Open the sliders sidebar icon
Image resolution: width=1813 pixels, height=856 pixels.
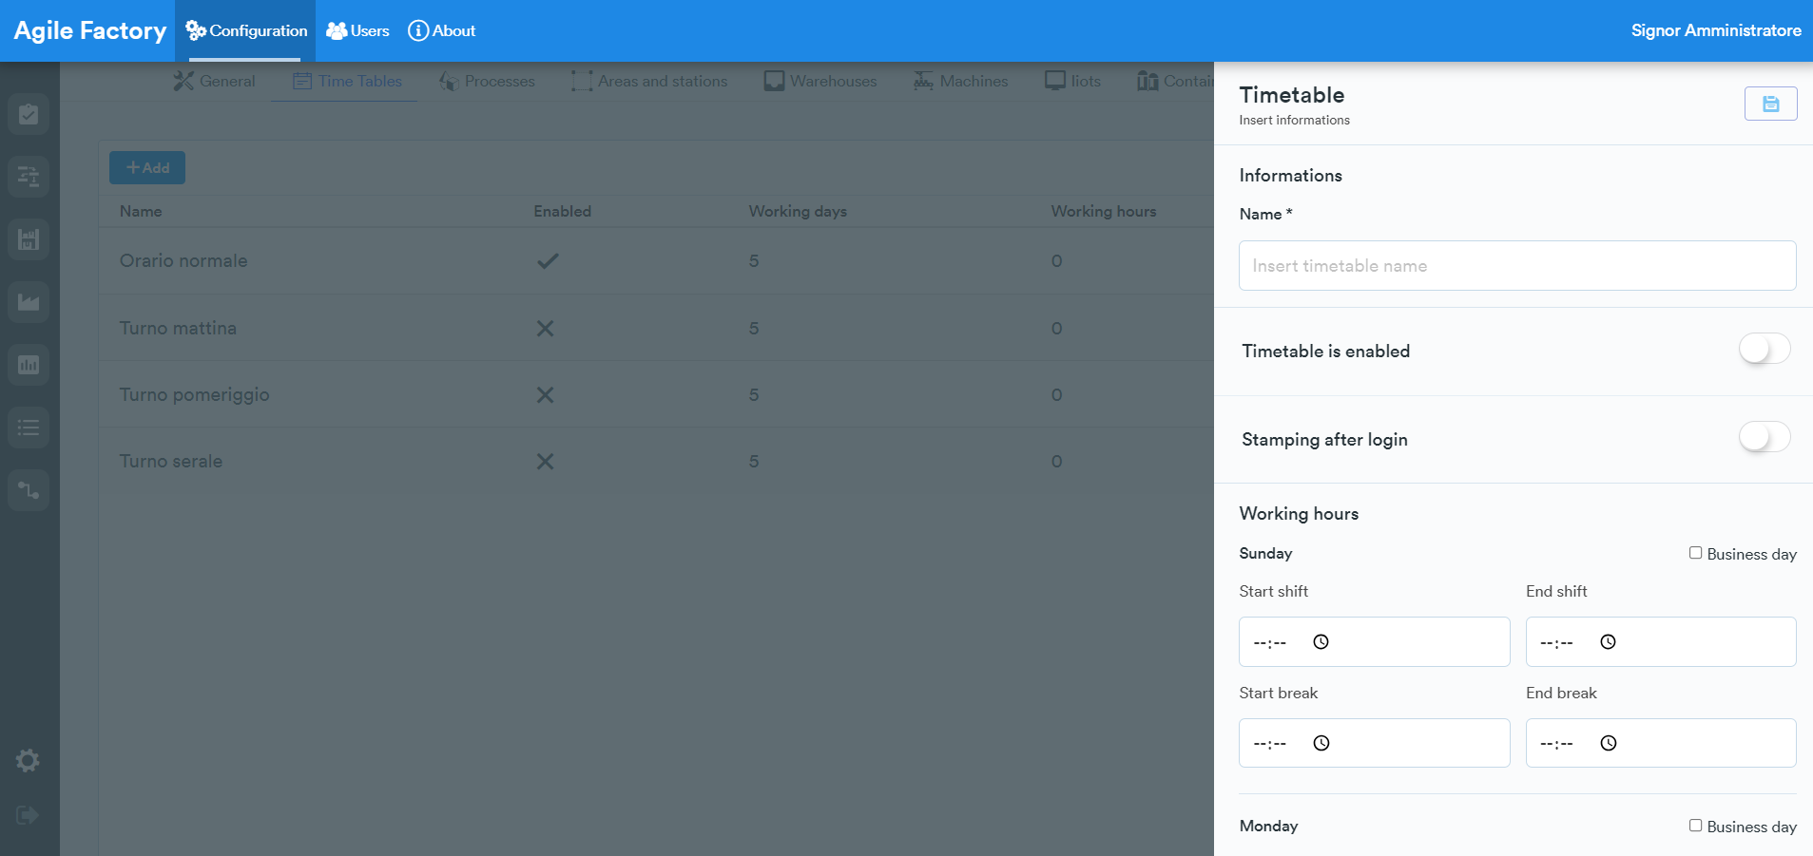(x=29, y=177)
